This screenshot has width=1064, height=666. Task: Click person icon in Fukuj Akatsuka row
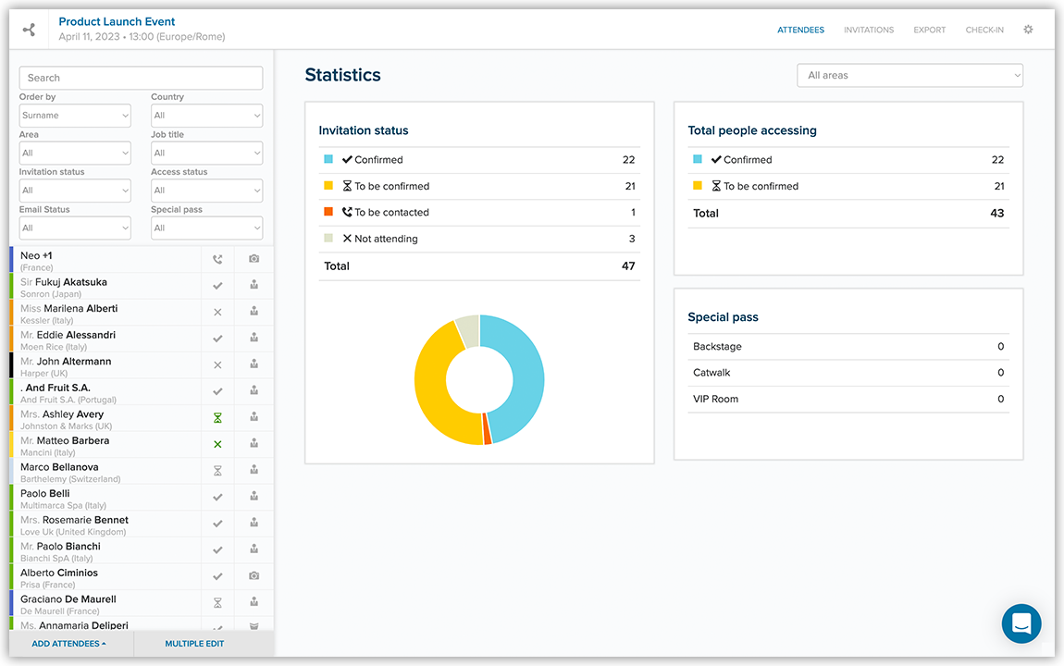pos(254,286)
